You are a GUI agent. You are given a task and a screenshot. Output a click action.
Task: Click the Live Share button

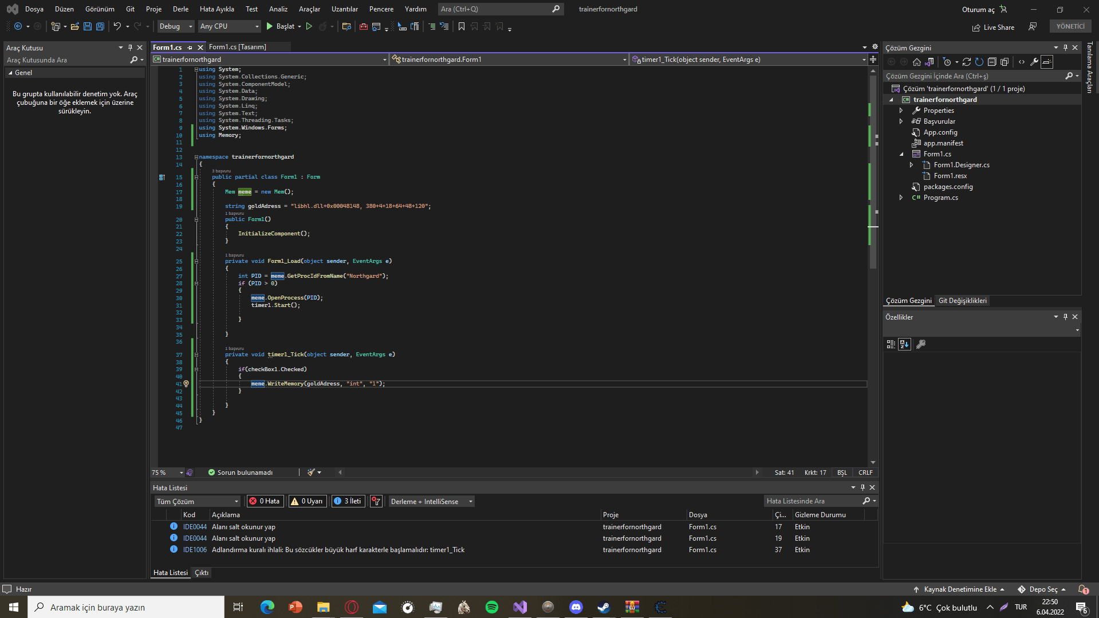click(x=993, y=27)
